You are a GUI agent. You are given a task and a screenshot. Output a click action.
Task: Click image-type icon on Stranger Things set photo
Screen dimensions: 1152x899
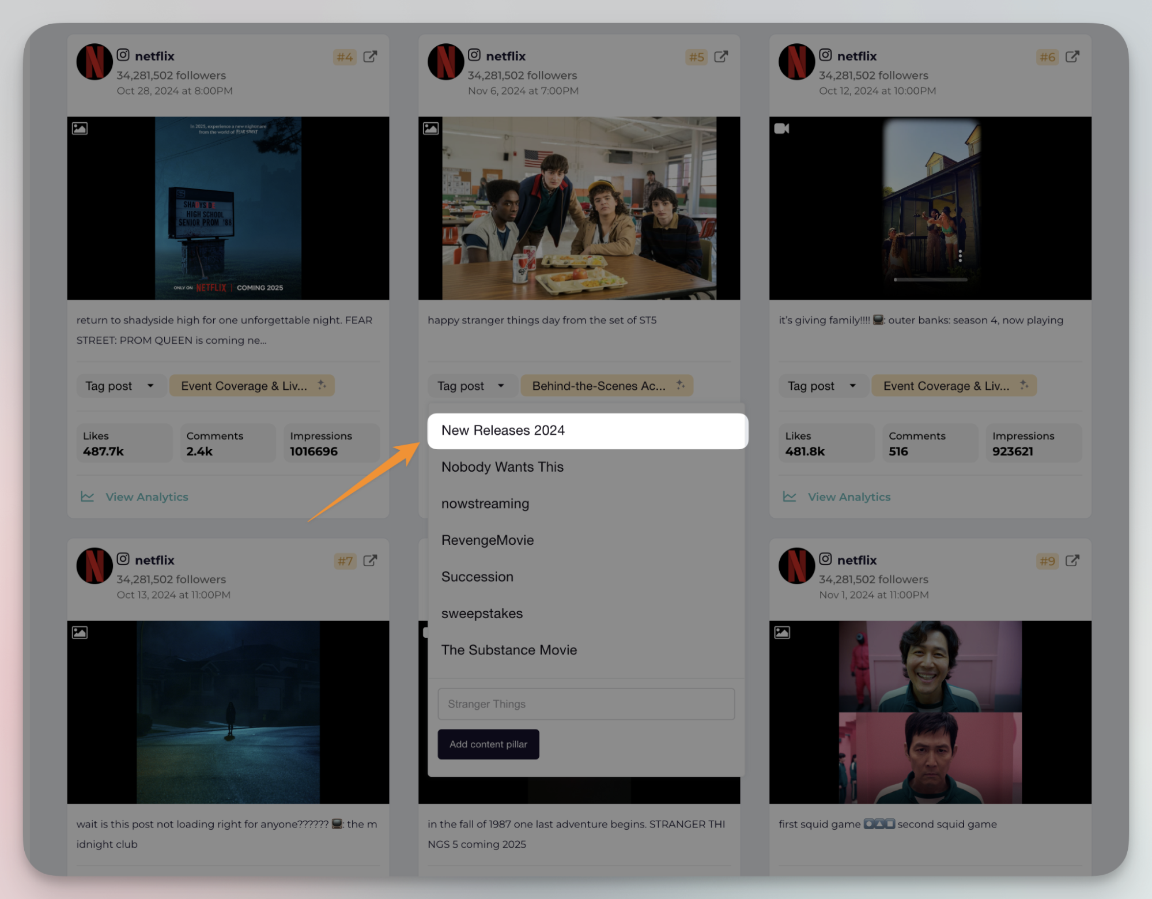431,129
